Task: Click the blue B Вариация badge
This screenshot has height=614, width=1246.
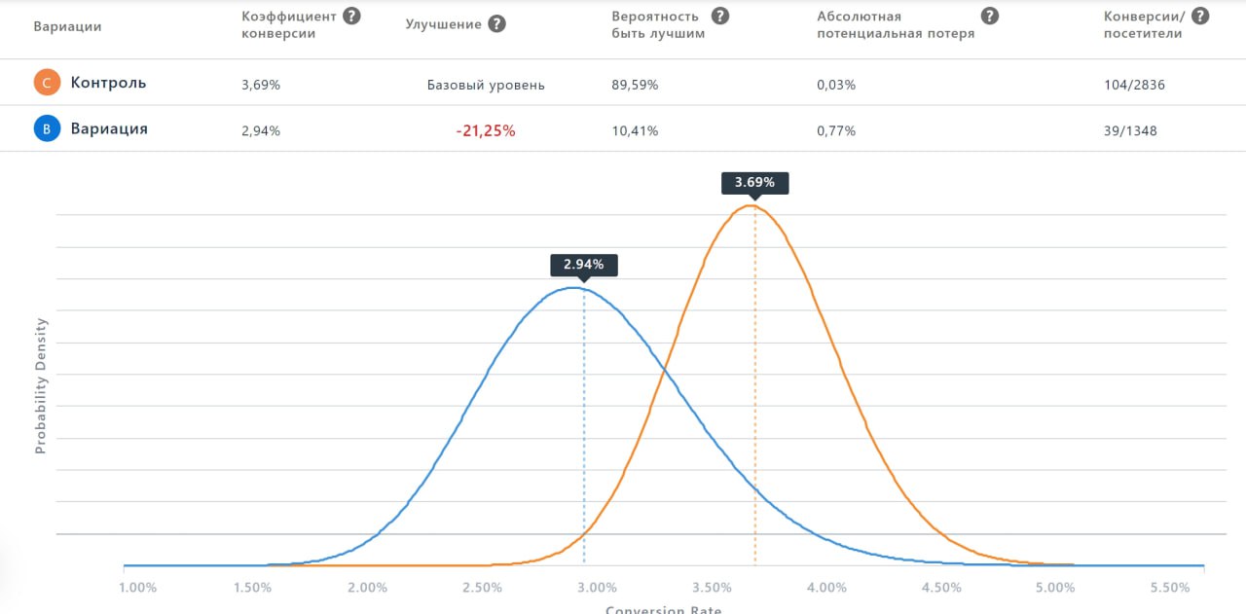Action: [x=47, y=128]
